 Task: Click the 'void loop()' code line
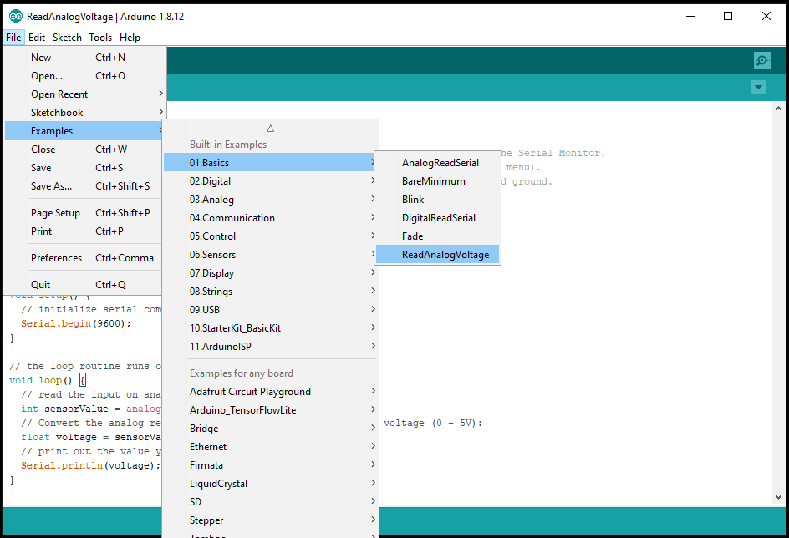(x=48, y=380)
